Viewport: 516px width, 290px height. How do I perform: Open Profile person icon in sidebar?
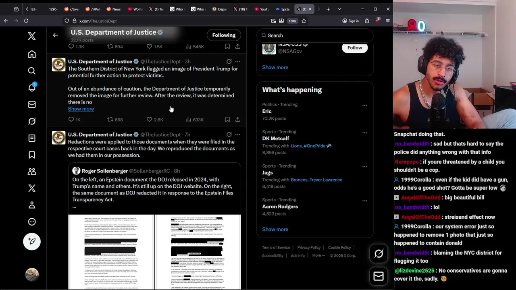[x=32, y=205]
